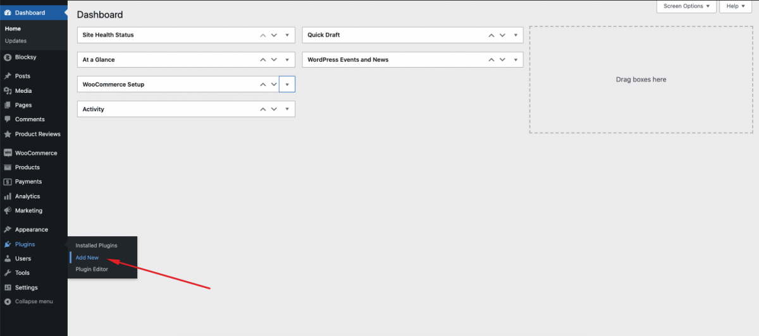Expand the Help dropdown tab
759x336 pixels.
[736, 6]
